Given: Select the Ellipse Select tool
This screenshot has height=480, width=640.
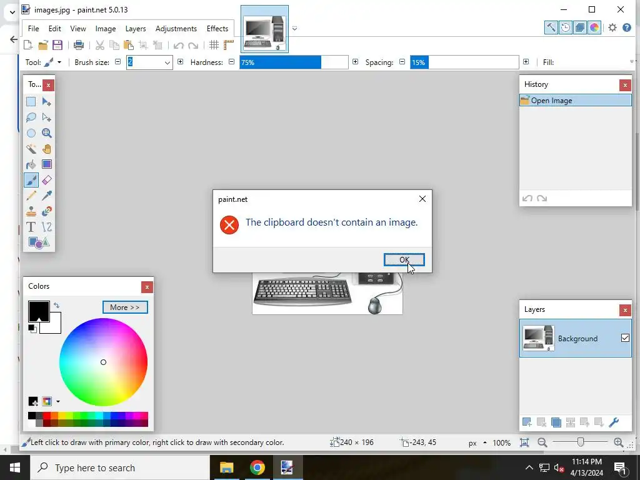Looking at the screenshot, I should tap(31, 133).
